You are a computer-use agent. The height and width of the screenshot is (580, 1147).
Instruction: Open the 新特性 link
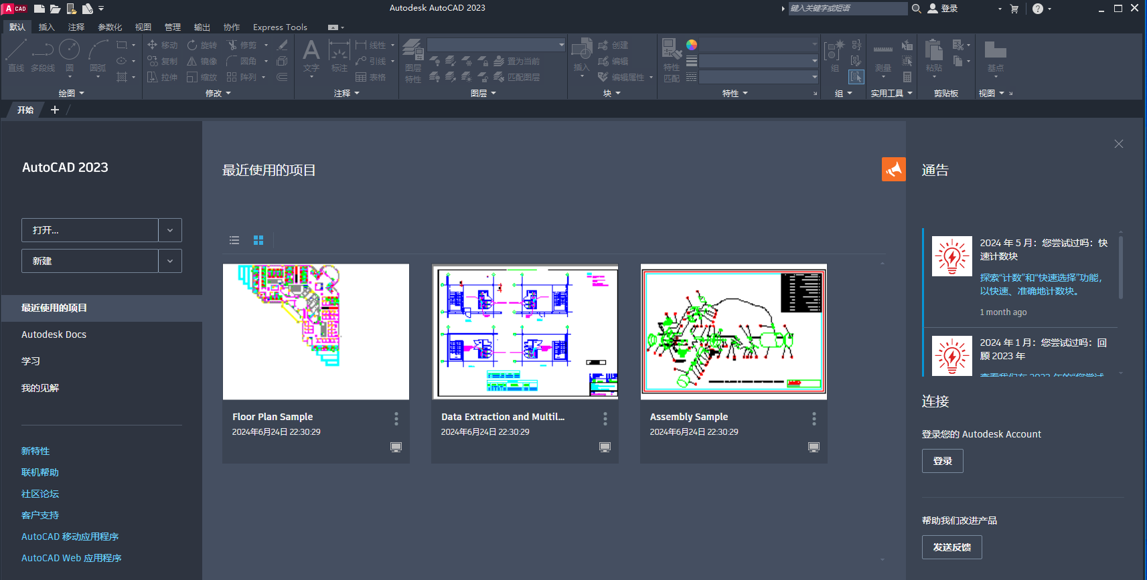[35, 451]
